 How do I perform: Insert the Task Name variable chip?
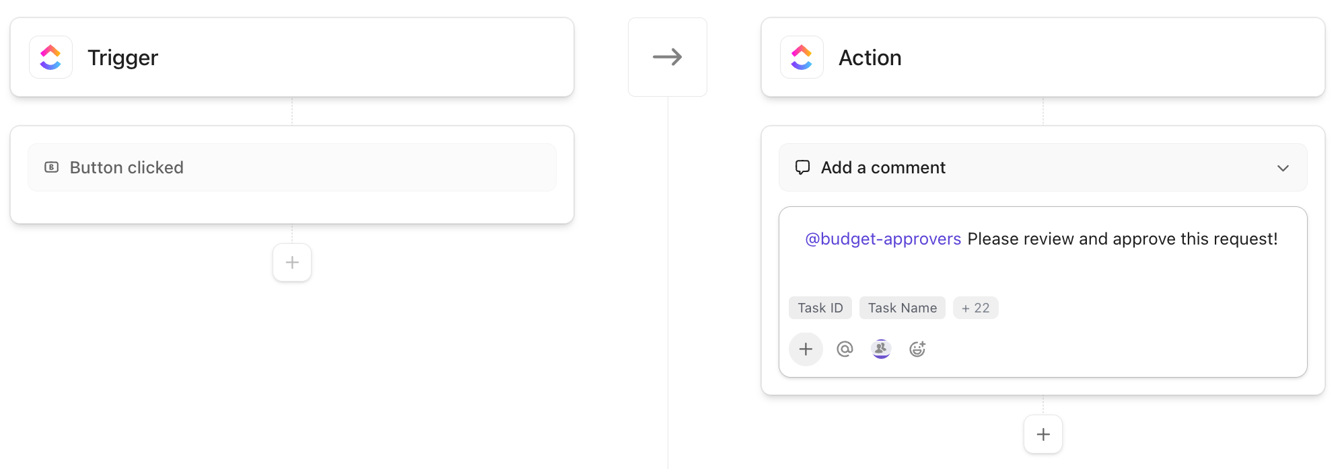(902, 307)
